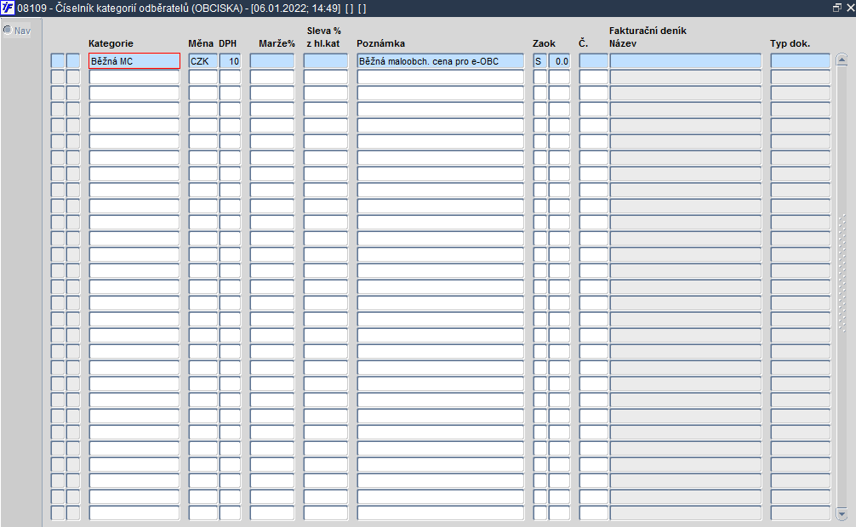Click the Č. field in the Běžná MC row
The width and height of the screenshot is (856, 527).
point(593,61)
